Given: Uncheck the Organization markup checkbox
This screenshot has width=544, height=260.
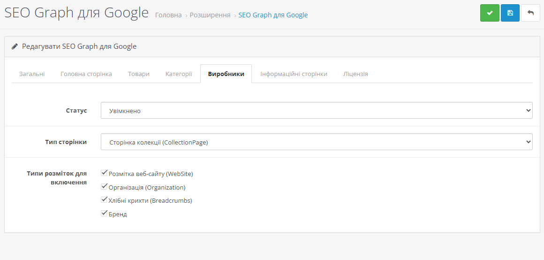Looking at the screenshot, I should point(105,187).
